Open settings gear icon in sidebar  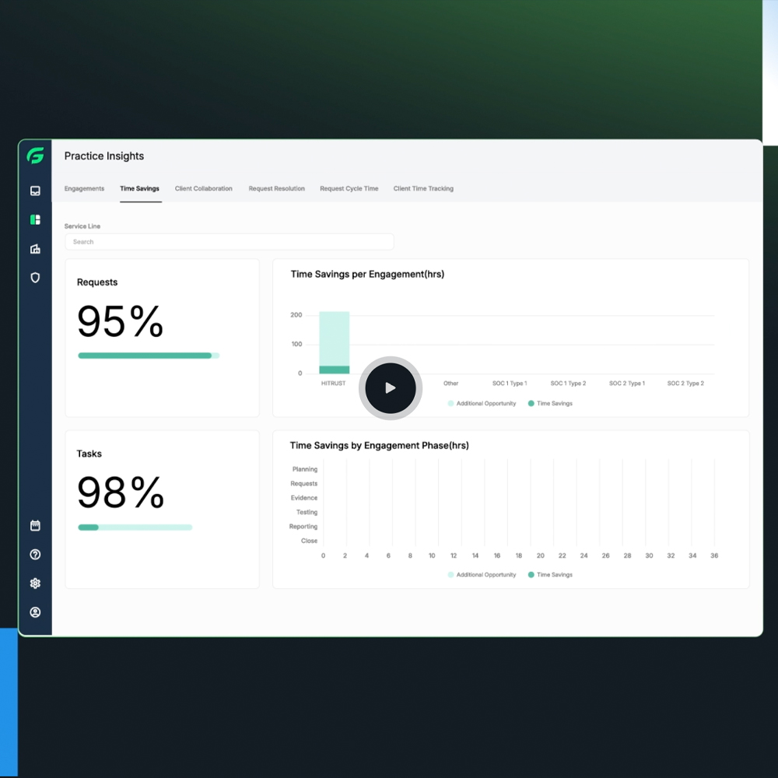35,583
